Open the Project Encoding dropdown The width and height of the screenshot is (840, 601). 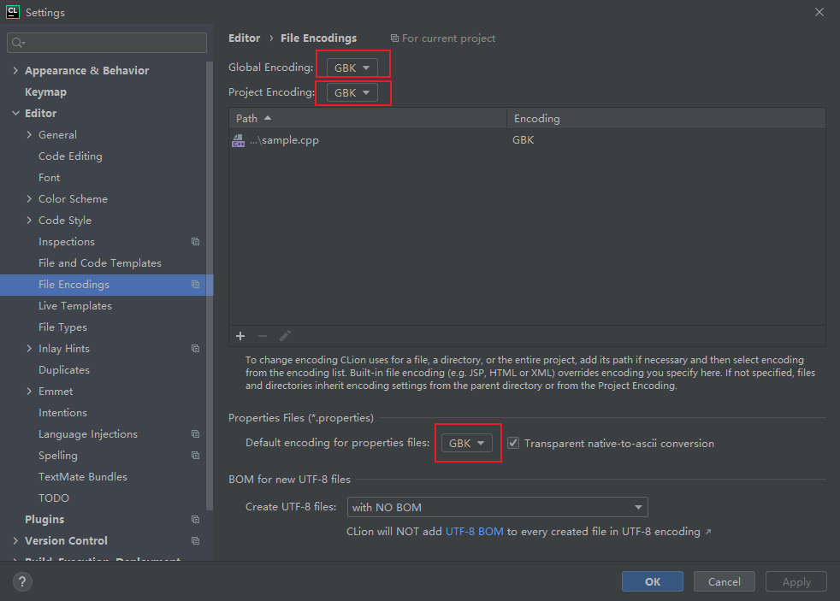coord(352,92)
